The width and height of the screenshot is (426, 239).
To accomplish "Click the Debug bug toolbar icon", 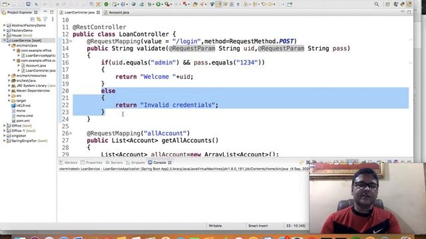I will (x=149, y=5).
